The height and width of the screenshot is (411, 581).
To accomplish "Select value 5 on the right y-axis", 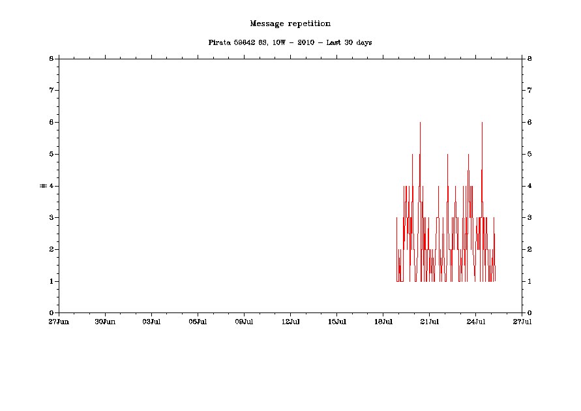I will pyautogui.click(x=529, y=154).
